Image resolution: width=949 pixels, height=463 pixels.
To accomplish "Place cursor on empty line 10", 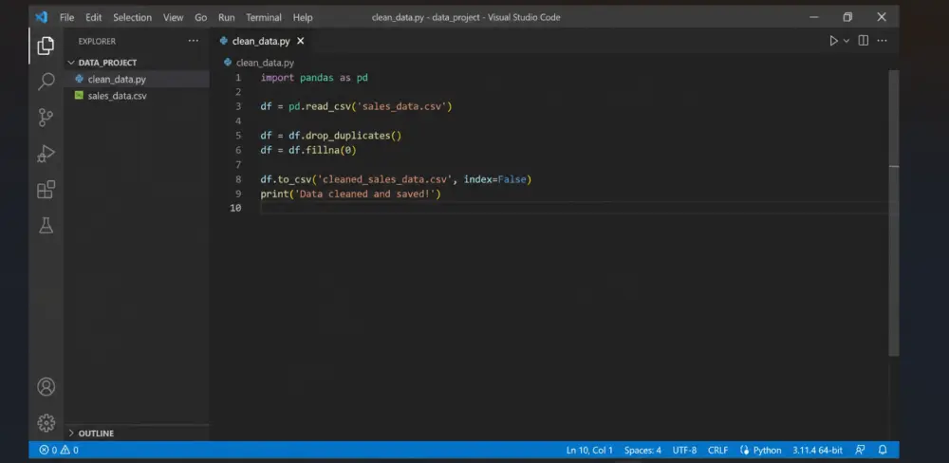I will pyautogui.click(x=574, y=208).
